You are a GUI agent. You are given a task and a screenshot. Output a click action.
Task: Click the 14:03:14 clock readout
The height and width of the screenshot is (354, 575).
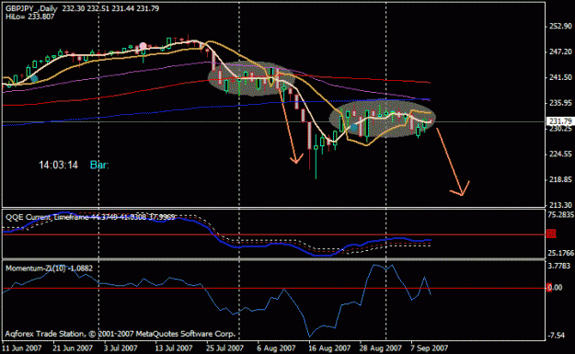(x=58, y=166)
